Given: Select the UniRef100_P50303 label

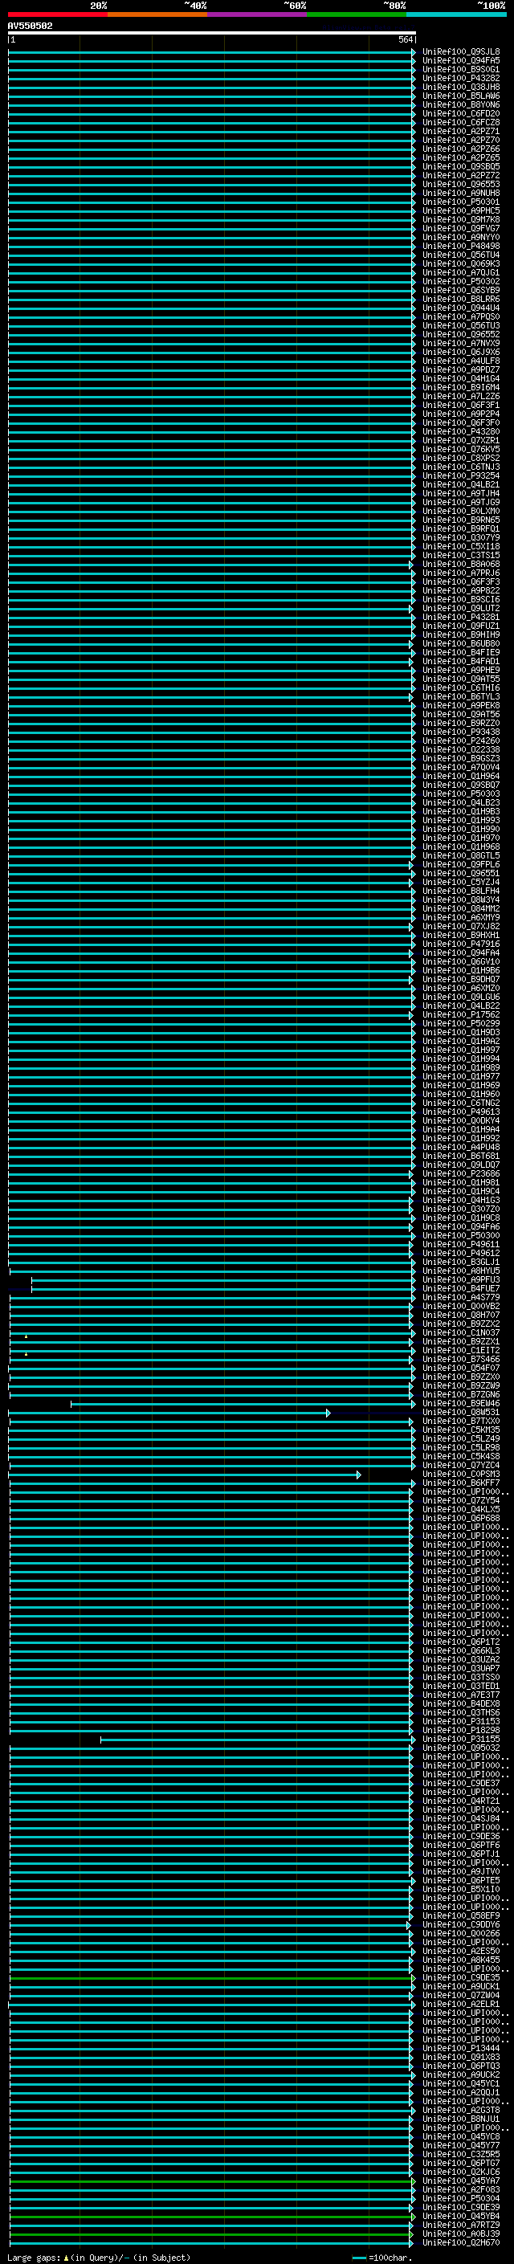Looking at the screenshot, I should tap(461, 793).
